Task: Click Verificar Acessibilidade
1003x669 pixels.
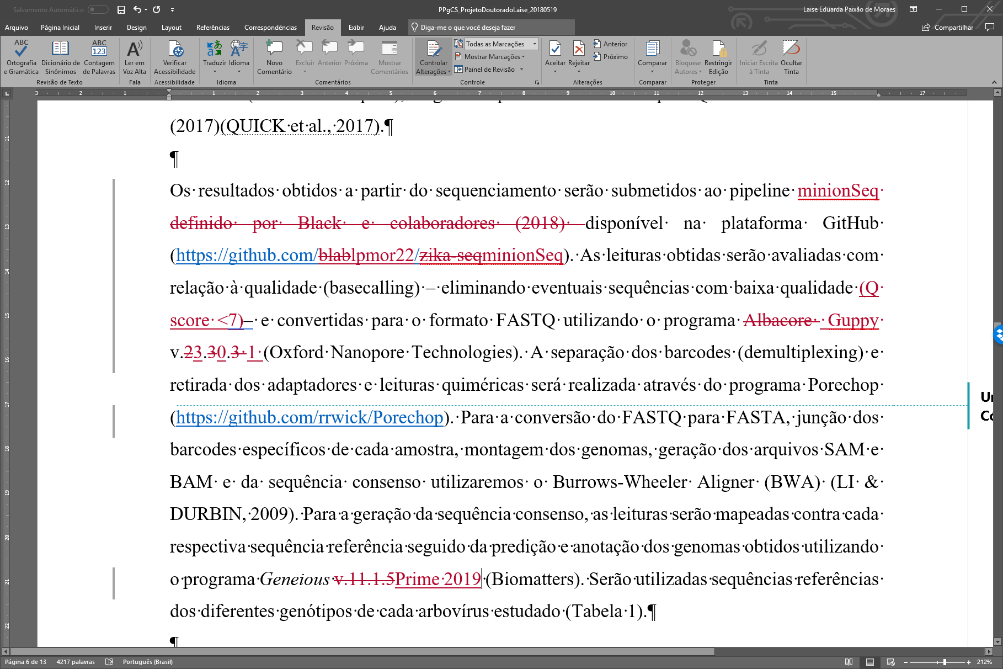Action: [175, 57]
